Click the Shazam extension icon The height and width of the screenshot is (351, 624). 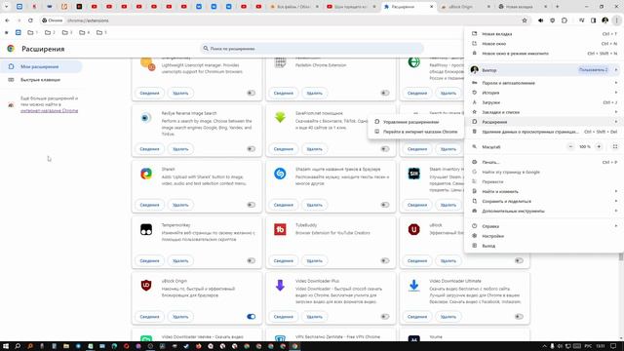pyautogui.click(x=280, y=174)
